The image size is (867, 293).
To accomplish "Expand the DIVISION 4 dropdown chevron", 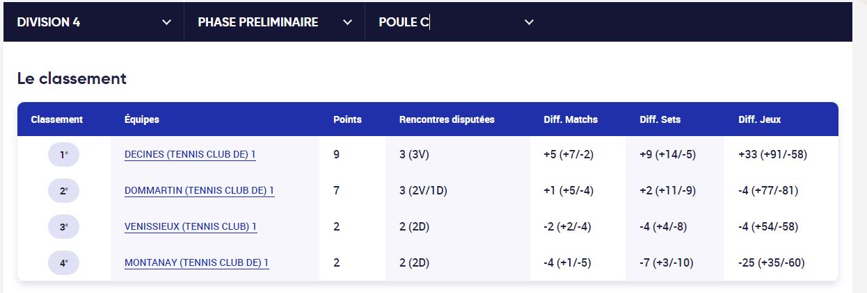I will 166,22.
